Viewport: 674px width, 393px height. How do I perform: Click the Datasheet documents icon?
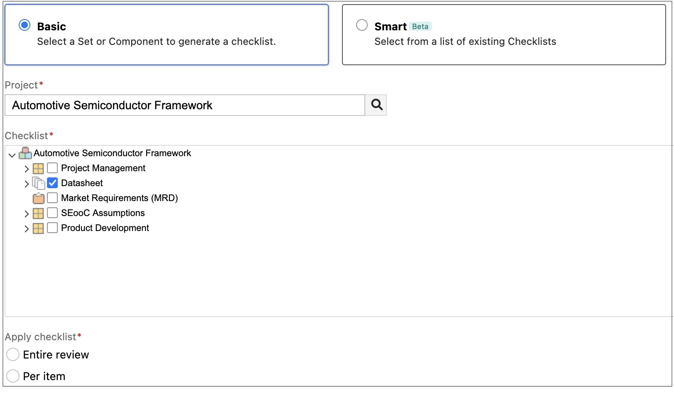[38, 183]
